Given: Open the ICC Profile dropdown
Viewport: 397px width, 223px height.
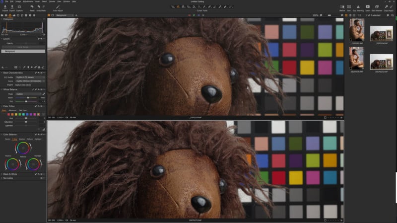Looking at the screenshot, I should click(x=30, y=77).
